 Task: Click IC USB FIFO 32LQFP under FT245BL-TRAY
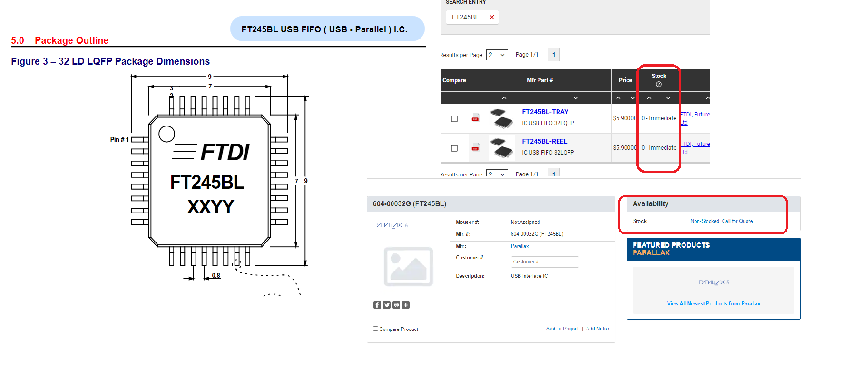click(548, 123)
